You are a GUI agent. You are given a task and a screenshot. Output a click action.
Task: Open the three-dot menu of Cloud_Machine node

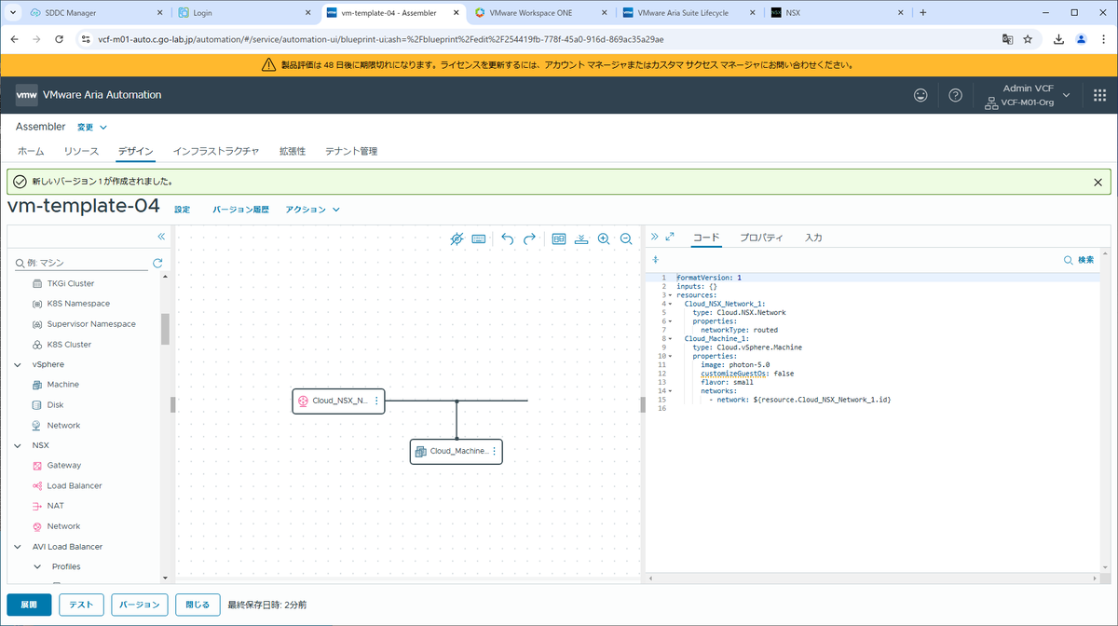pos(494,451)
